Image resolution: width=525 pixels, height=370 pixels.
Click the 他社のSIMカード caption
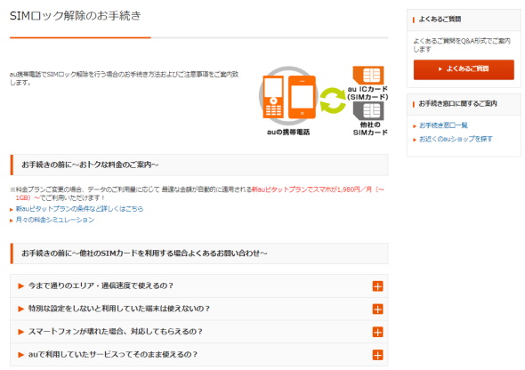[x=370, y=128]
